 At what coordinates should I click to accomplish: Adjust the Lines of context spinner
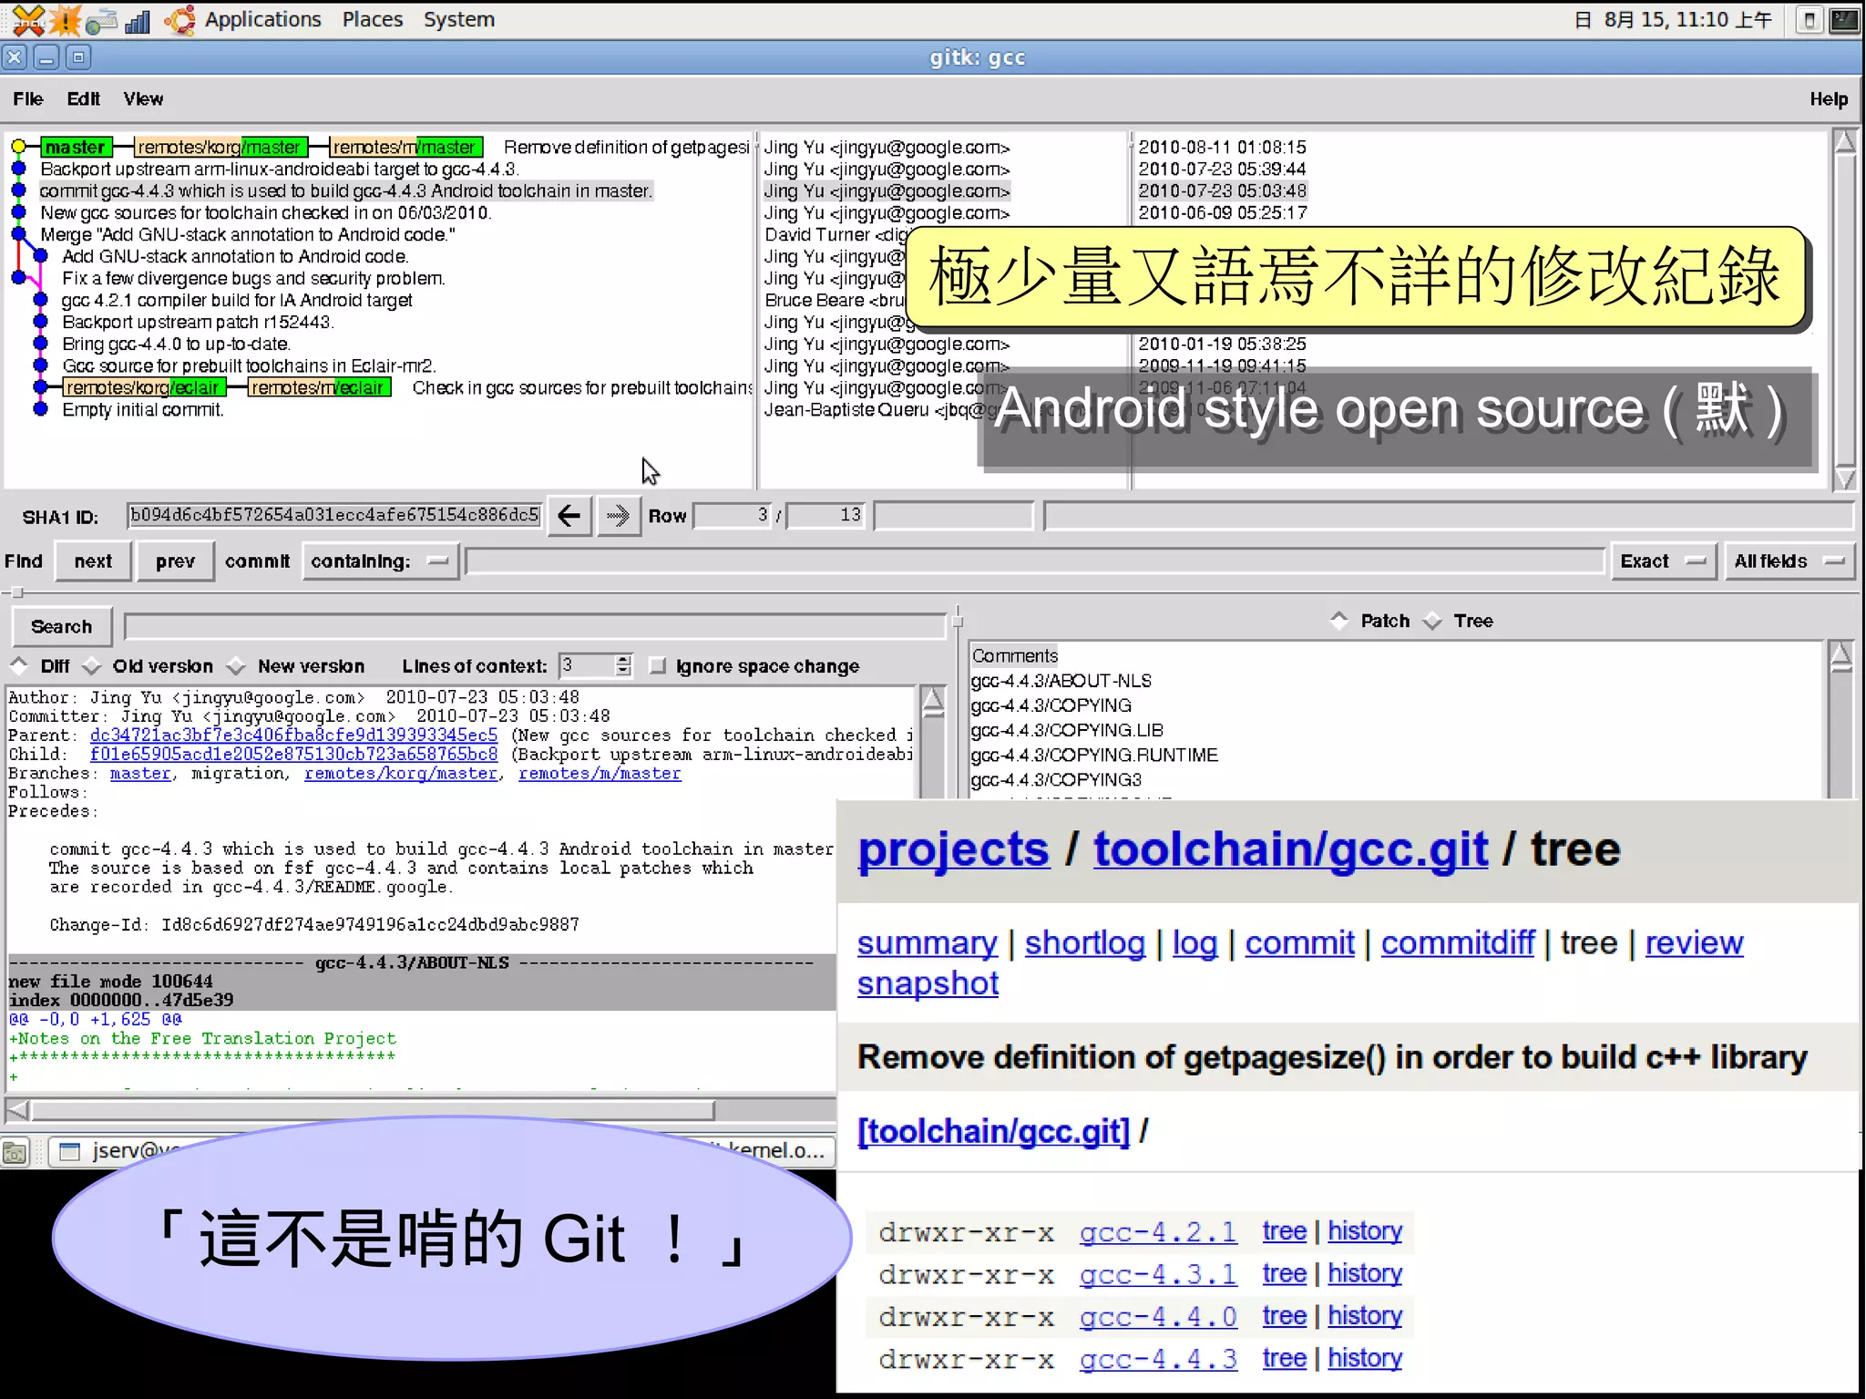coord(623,666)
